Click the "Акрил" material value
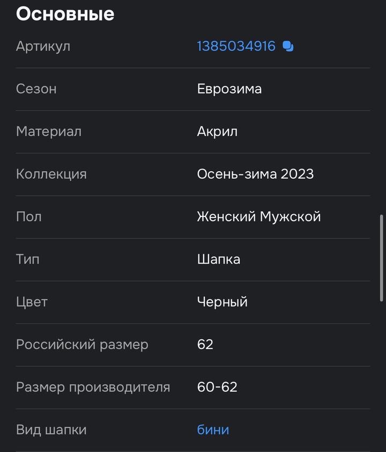 (217, 132)
